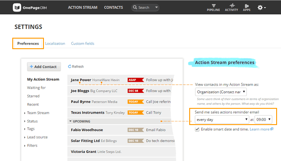Screen dimensions: 281x161
Task: Open the Activity pulse icon
Action: pos(232,5)
